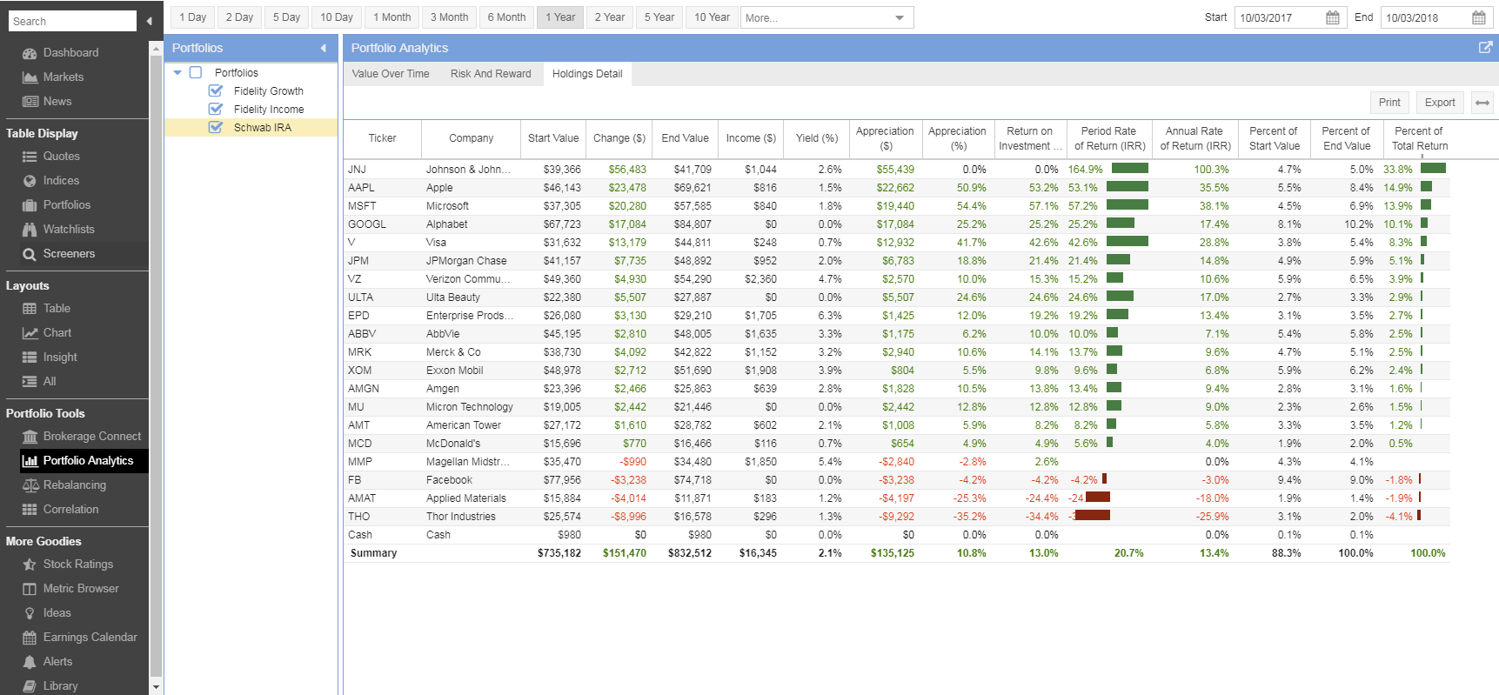The height and width of the screenshot is (695, 1499).
Task: Open Metric Browser
Action: click(81, 589)
